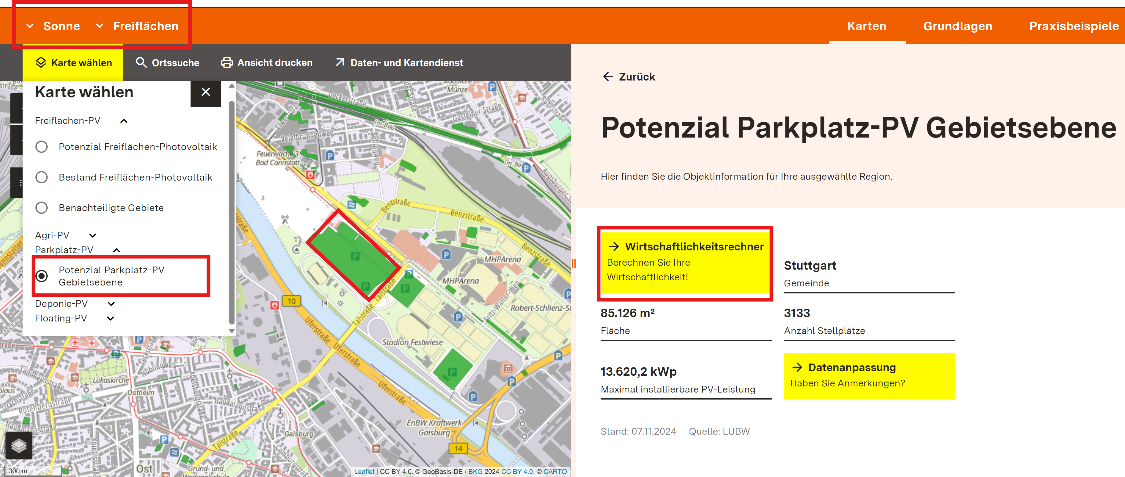
Task: Click the Karte wählen layers icon
Action: [x=41, y=62]
